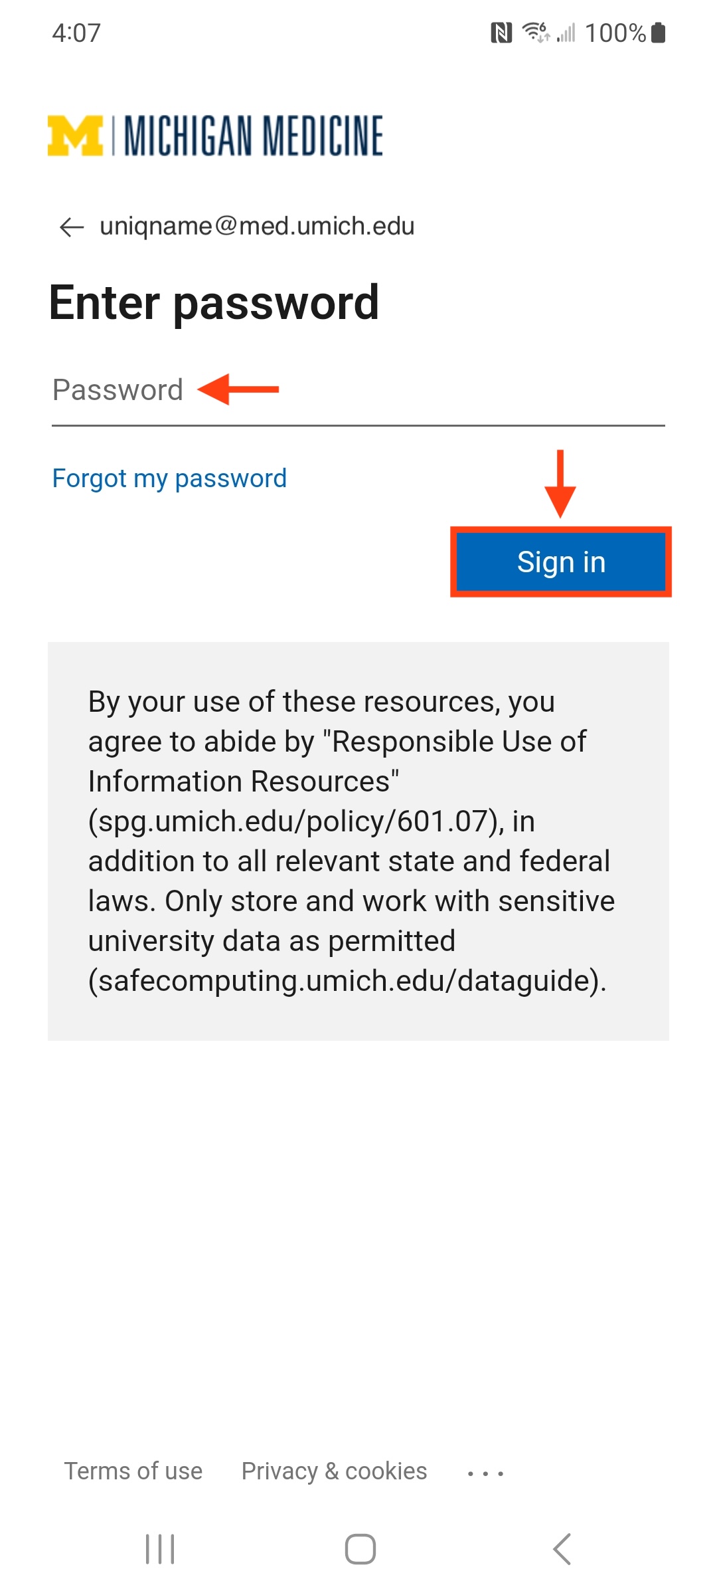Screen dimensions: 717x1595
Task: Tap the battery icon in status bar
Action: pyautogui.click(x=658, y=33)
